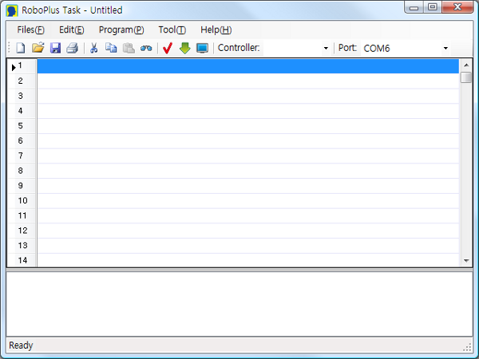This screenshot has height=359, width=479.
Task: Select line number 5 row header
Action: coord(22,126)
